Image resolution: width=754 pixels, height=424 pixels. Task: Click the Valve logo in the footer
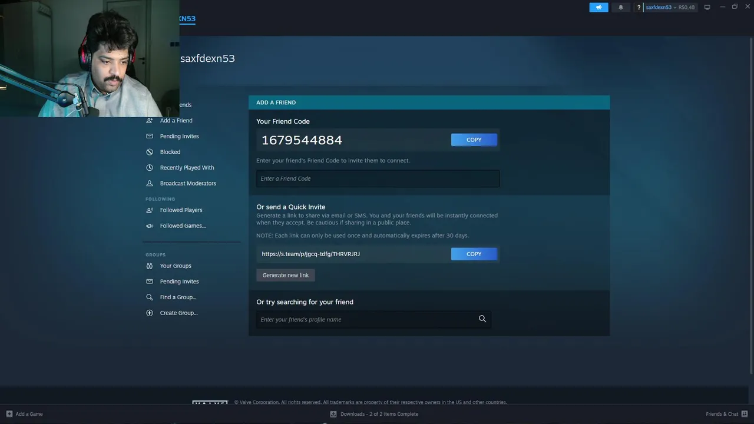(210, 403)
